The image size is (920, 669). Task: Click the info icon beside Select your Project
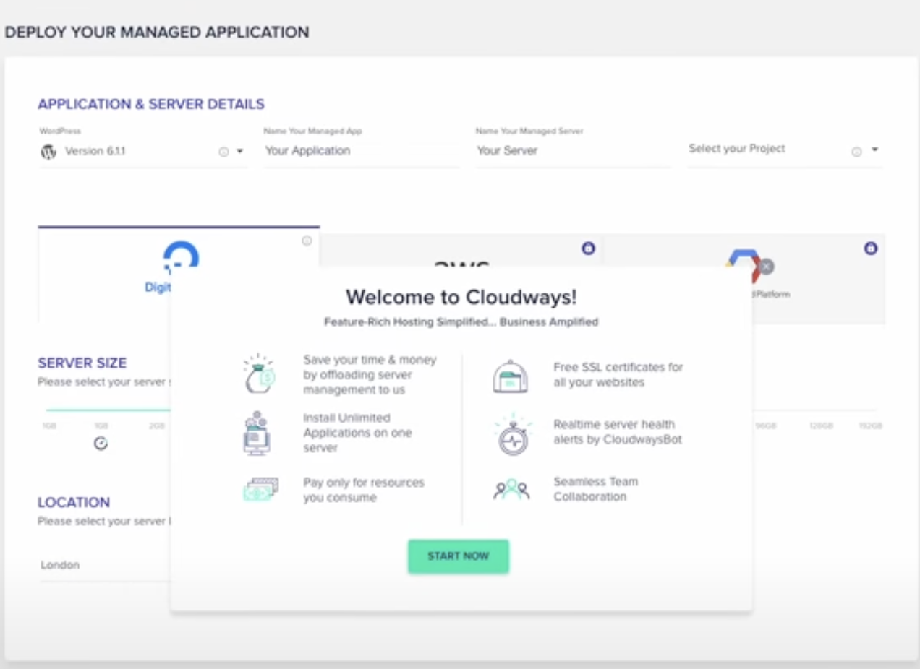click(856, 152)
